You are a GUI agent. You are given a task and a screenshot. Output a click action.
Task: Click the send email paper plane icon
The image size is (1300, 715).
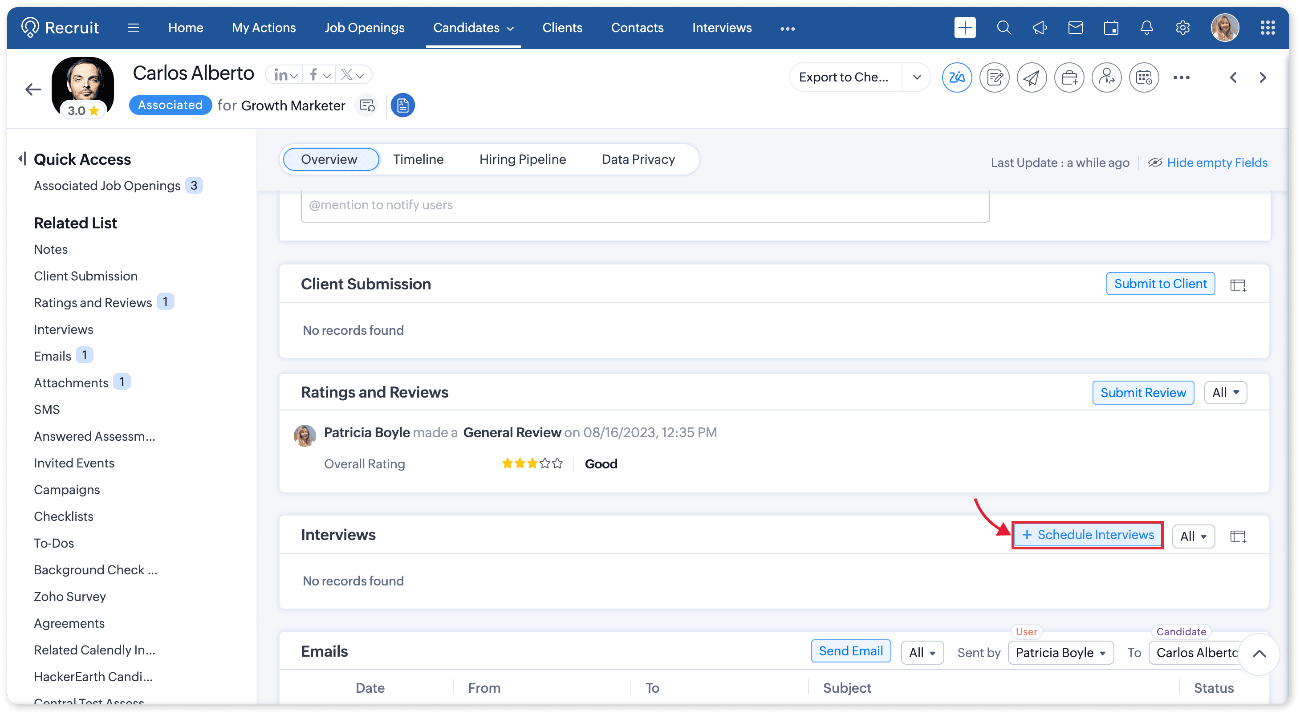pyautogui.click(x=1031, y=77)
